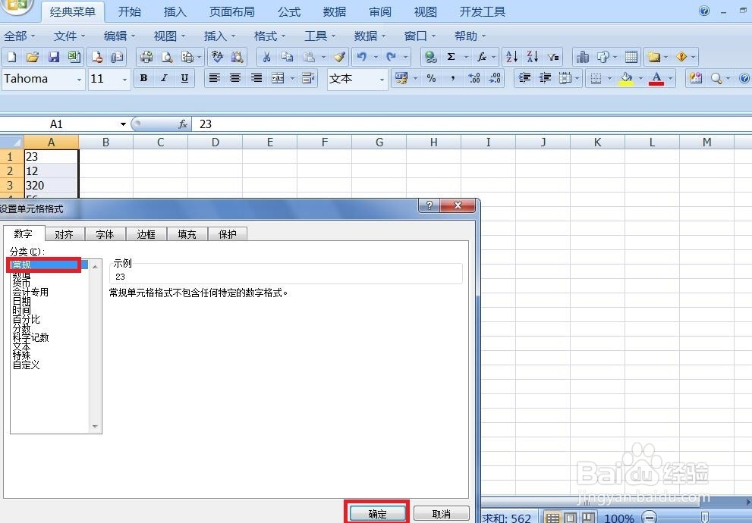Viewport: 752px width, 523px height.
Task: Expand the fill color dropdown arrow
Action: pyautogui.click(x=639, y=78)
